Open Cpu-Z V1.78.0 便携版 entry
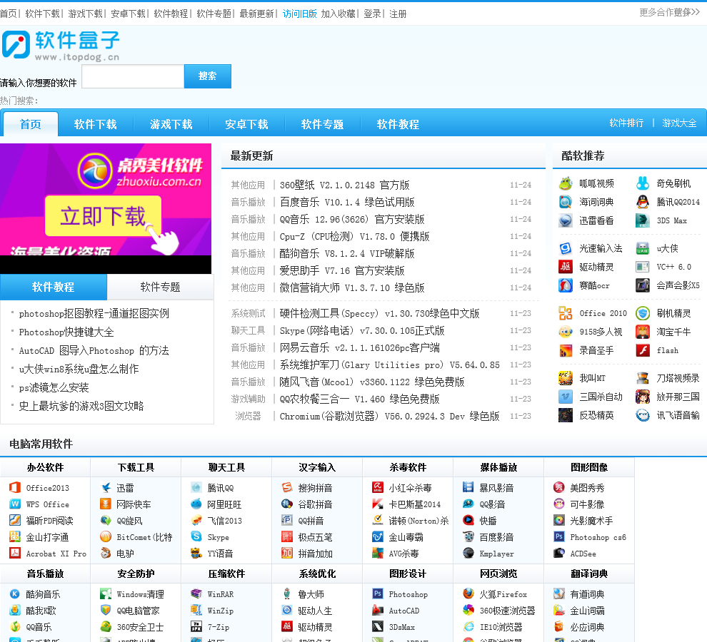This screenshot has width=707, height=642. [x=354, y=236]
